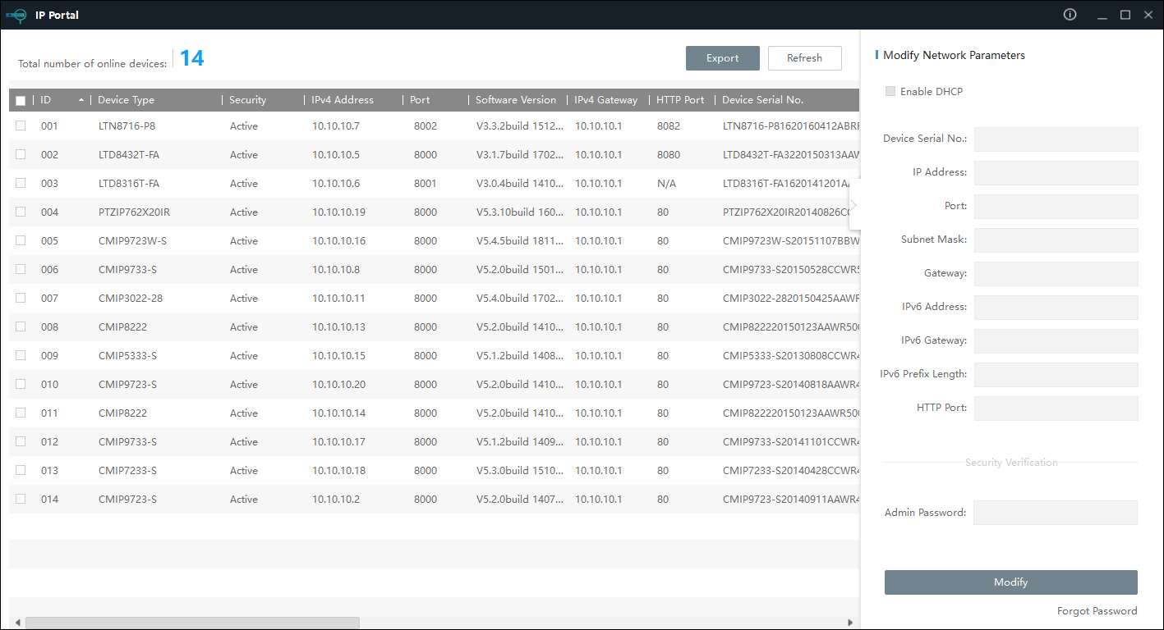Click the Refresh button
1164x630 pixels.
804,58
